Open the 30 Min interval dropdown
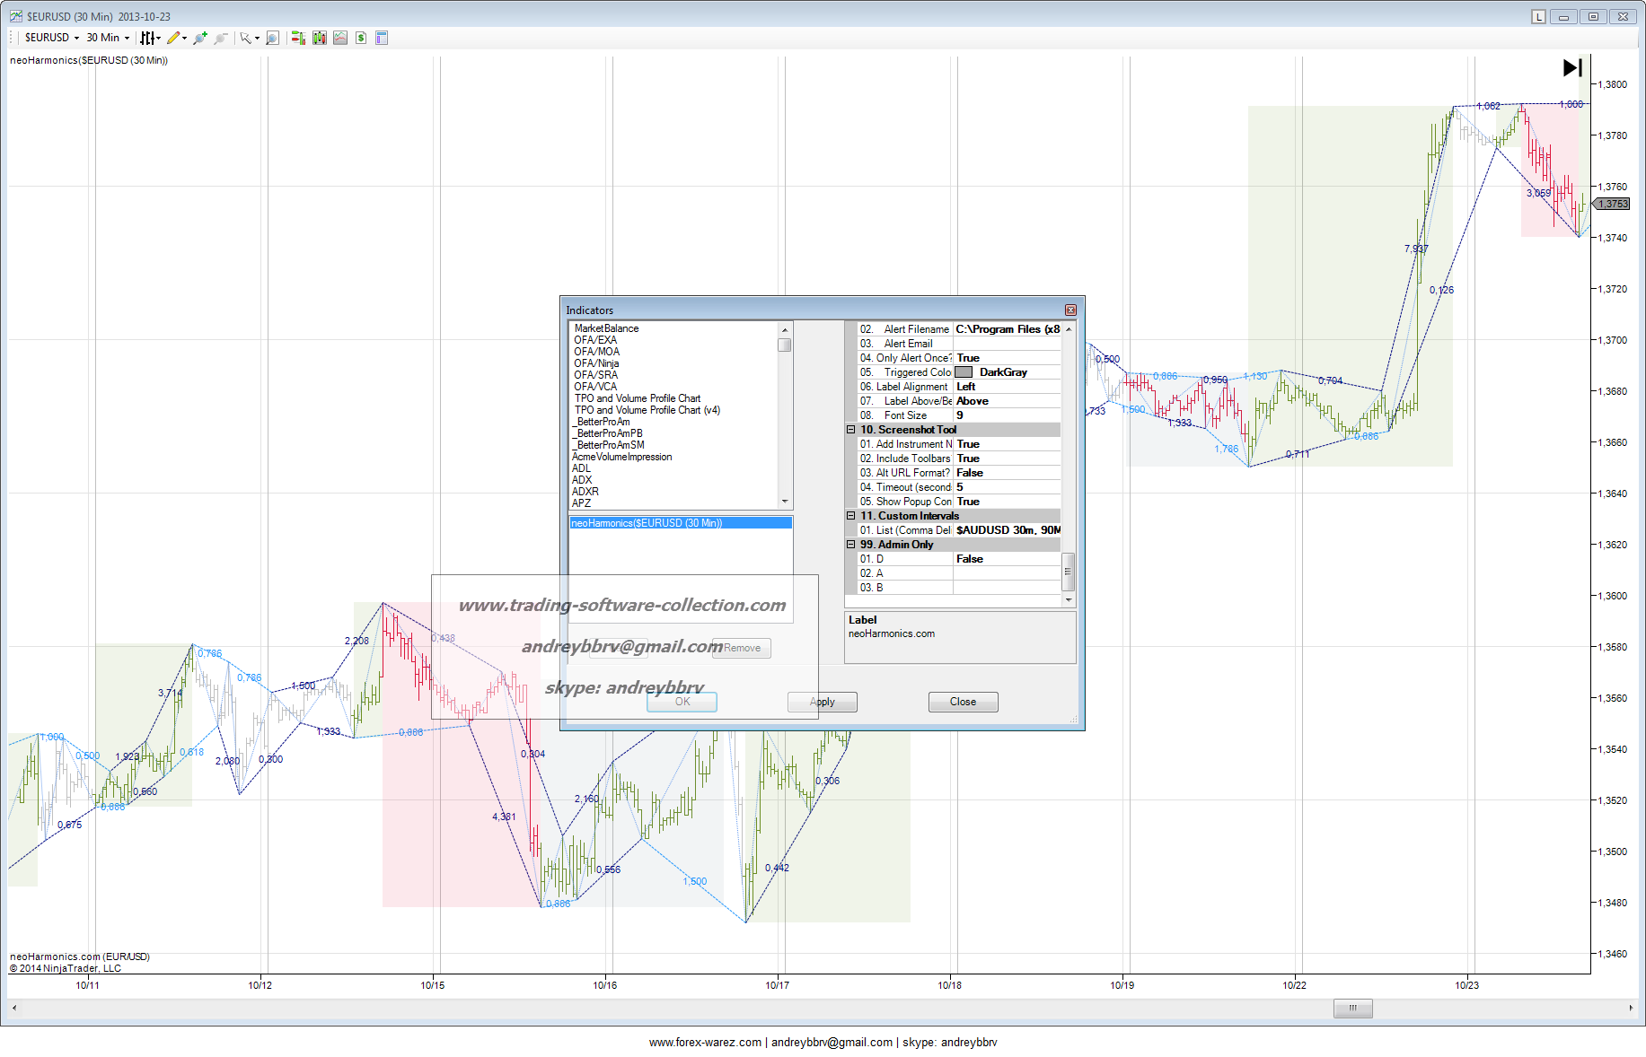This screenshot has height=1057, width=1646. 108,38
